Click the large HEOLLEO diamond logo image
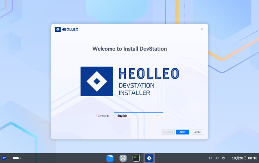Screen dimensions: 259x163 97,81
